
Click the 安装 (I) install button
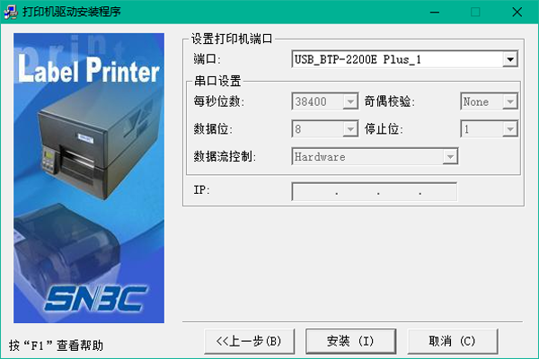(350, 341)
